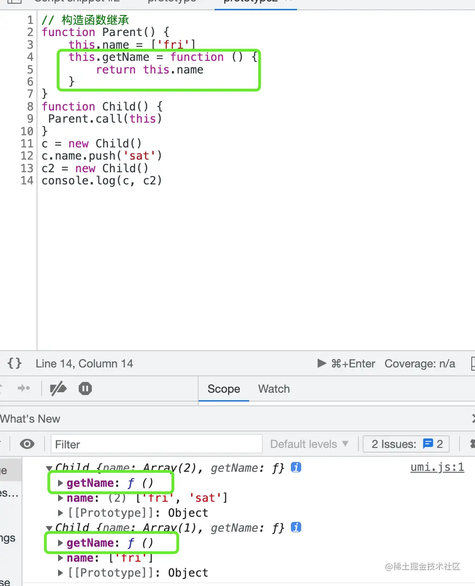Click info icon beside Child Array(1) entry

(296, 527)
